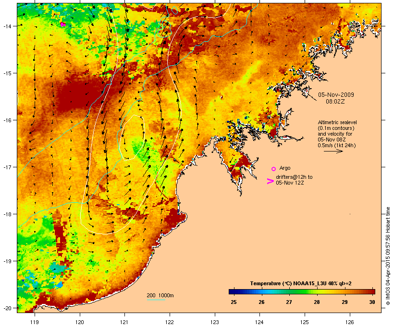Click the colorbar value 29
Image resolution: width=394 pixels, height=326 pixels.
tap(345, 302)
